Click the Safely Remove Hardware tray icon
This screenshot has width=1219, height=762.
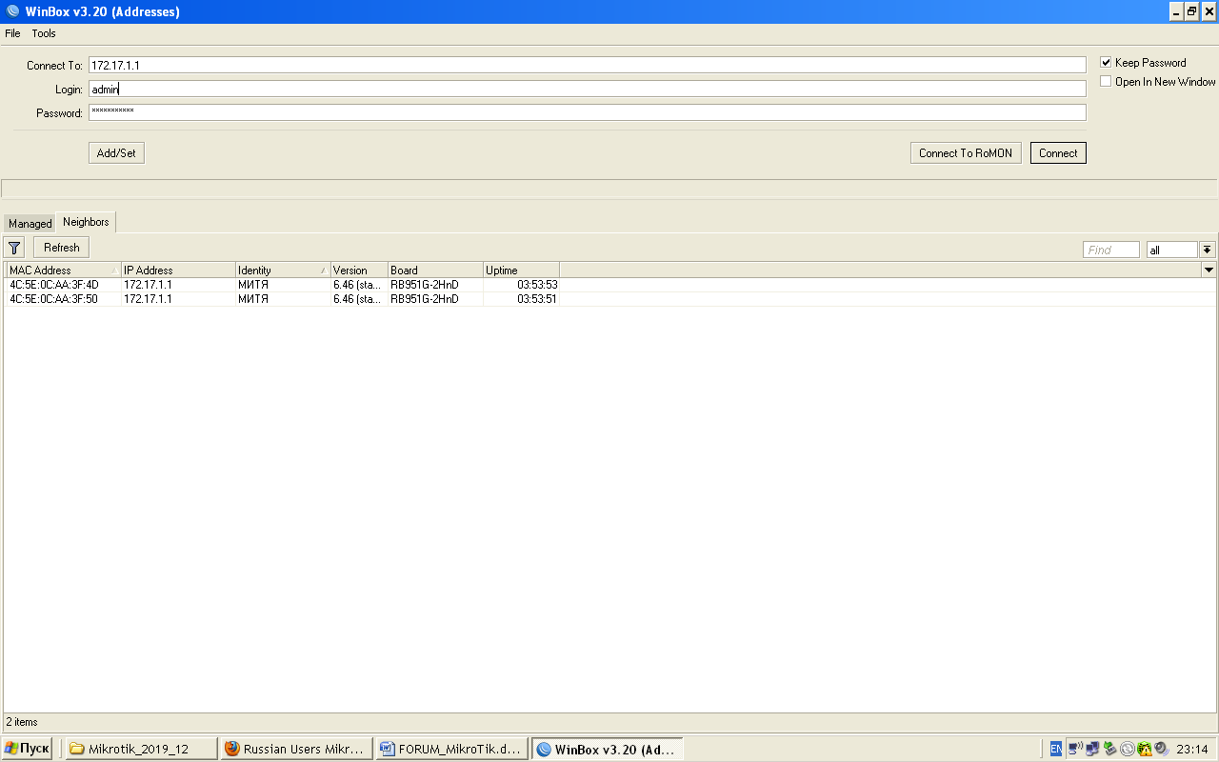click(x=1109, y=749)
